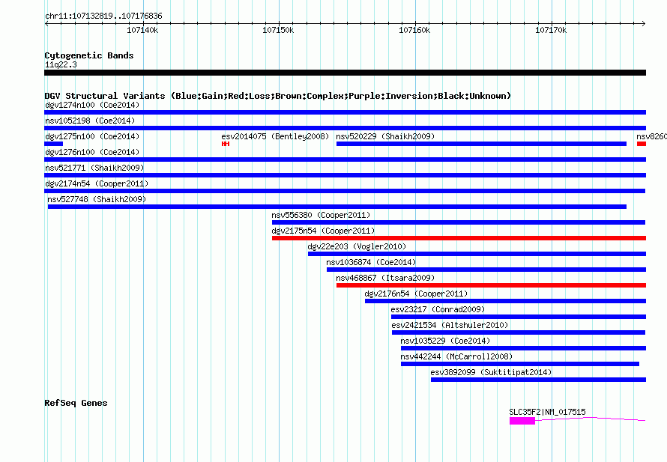Select nsv1035229 (Coe2014) label
The image size is (667, 462).
445,341
